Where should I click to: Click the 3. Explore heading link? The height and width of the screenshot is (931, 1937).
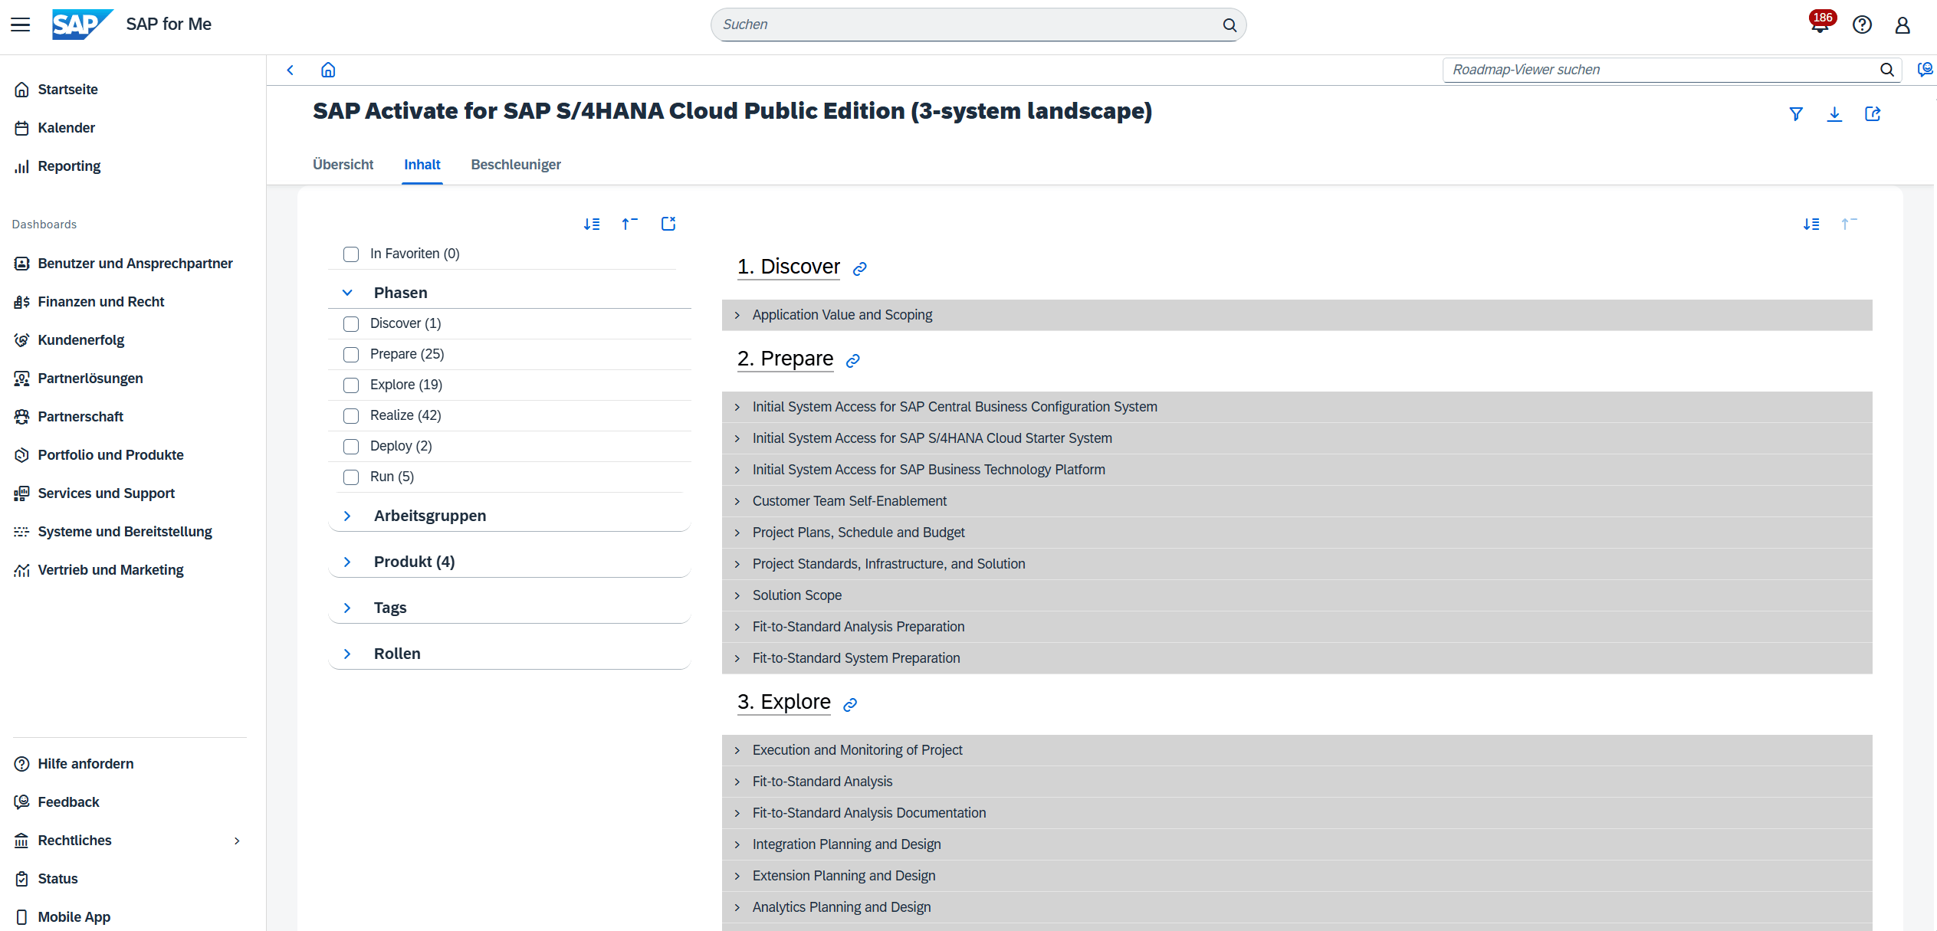(x=783, y=702)
